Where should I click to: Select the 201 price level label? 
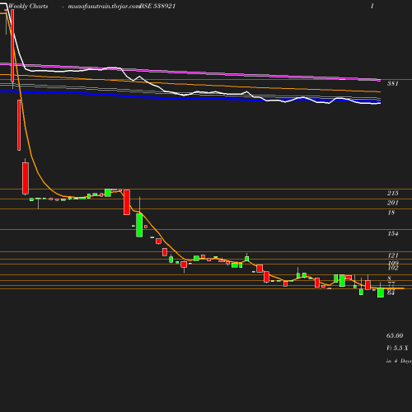[393, 203]
